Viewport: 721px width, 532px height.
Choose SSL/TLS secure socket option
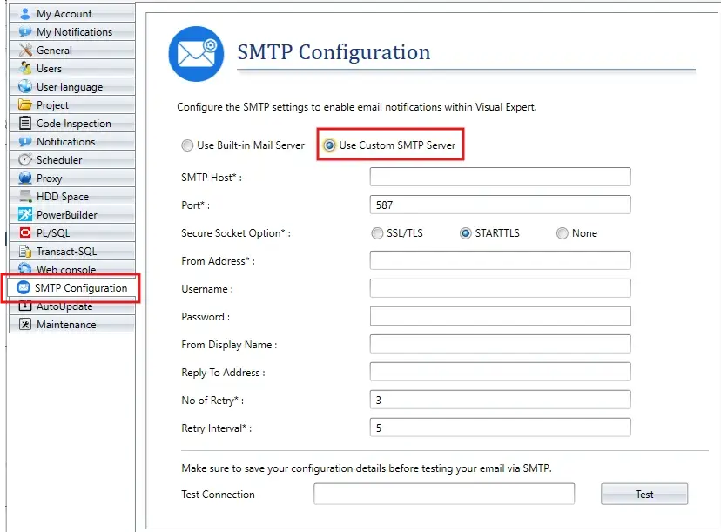[x=397, y=233]
